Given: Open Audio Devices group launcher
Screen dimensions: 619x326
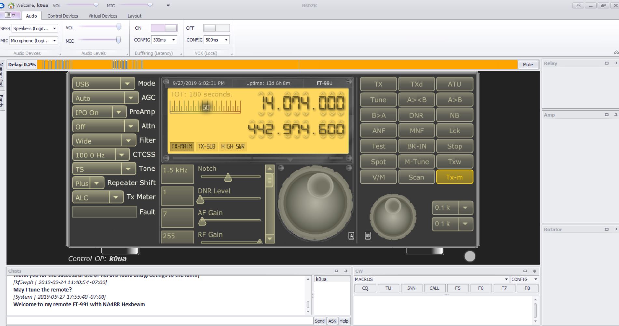Looking at the screenshot, I should [x=60, y=54].
